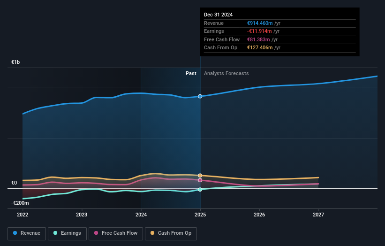Click the -€11.914m earnings value
The image size is (385, 246).
click(x=259, y=31)
